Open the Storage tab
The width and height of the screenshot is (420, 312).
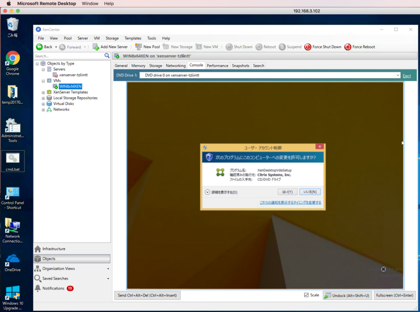click(x=155, y=66)
